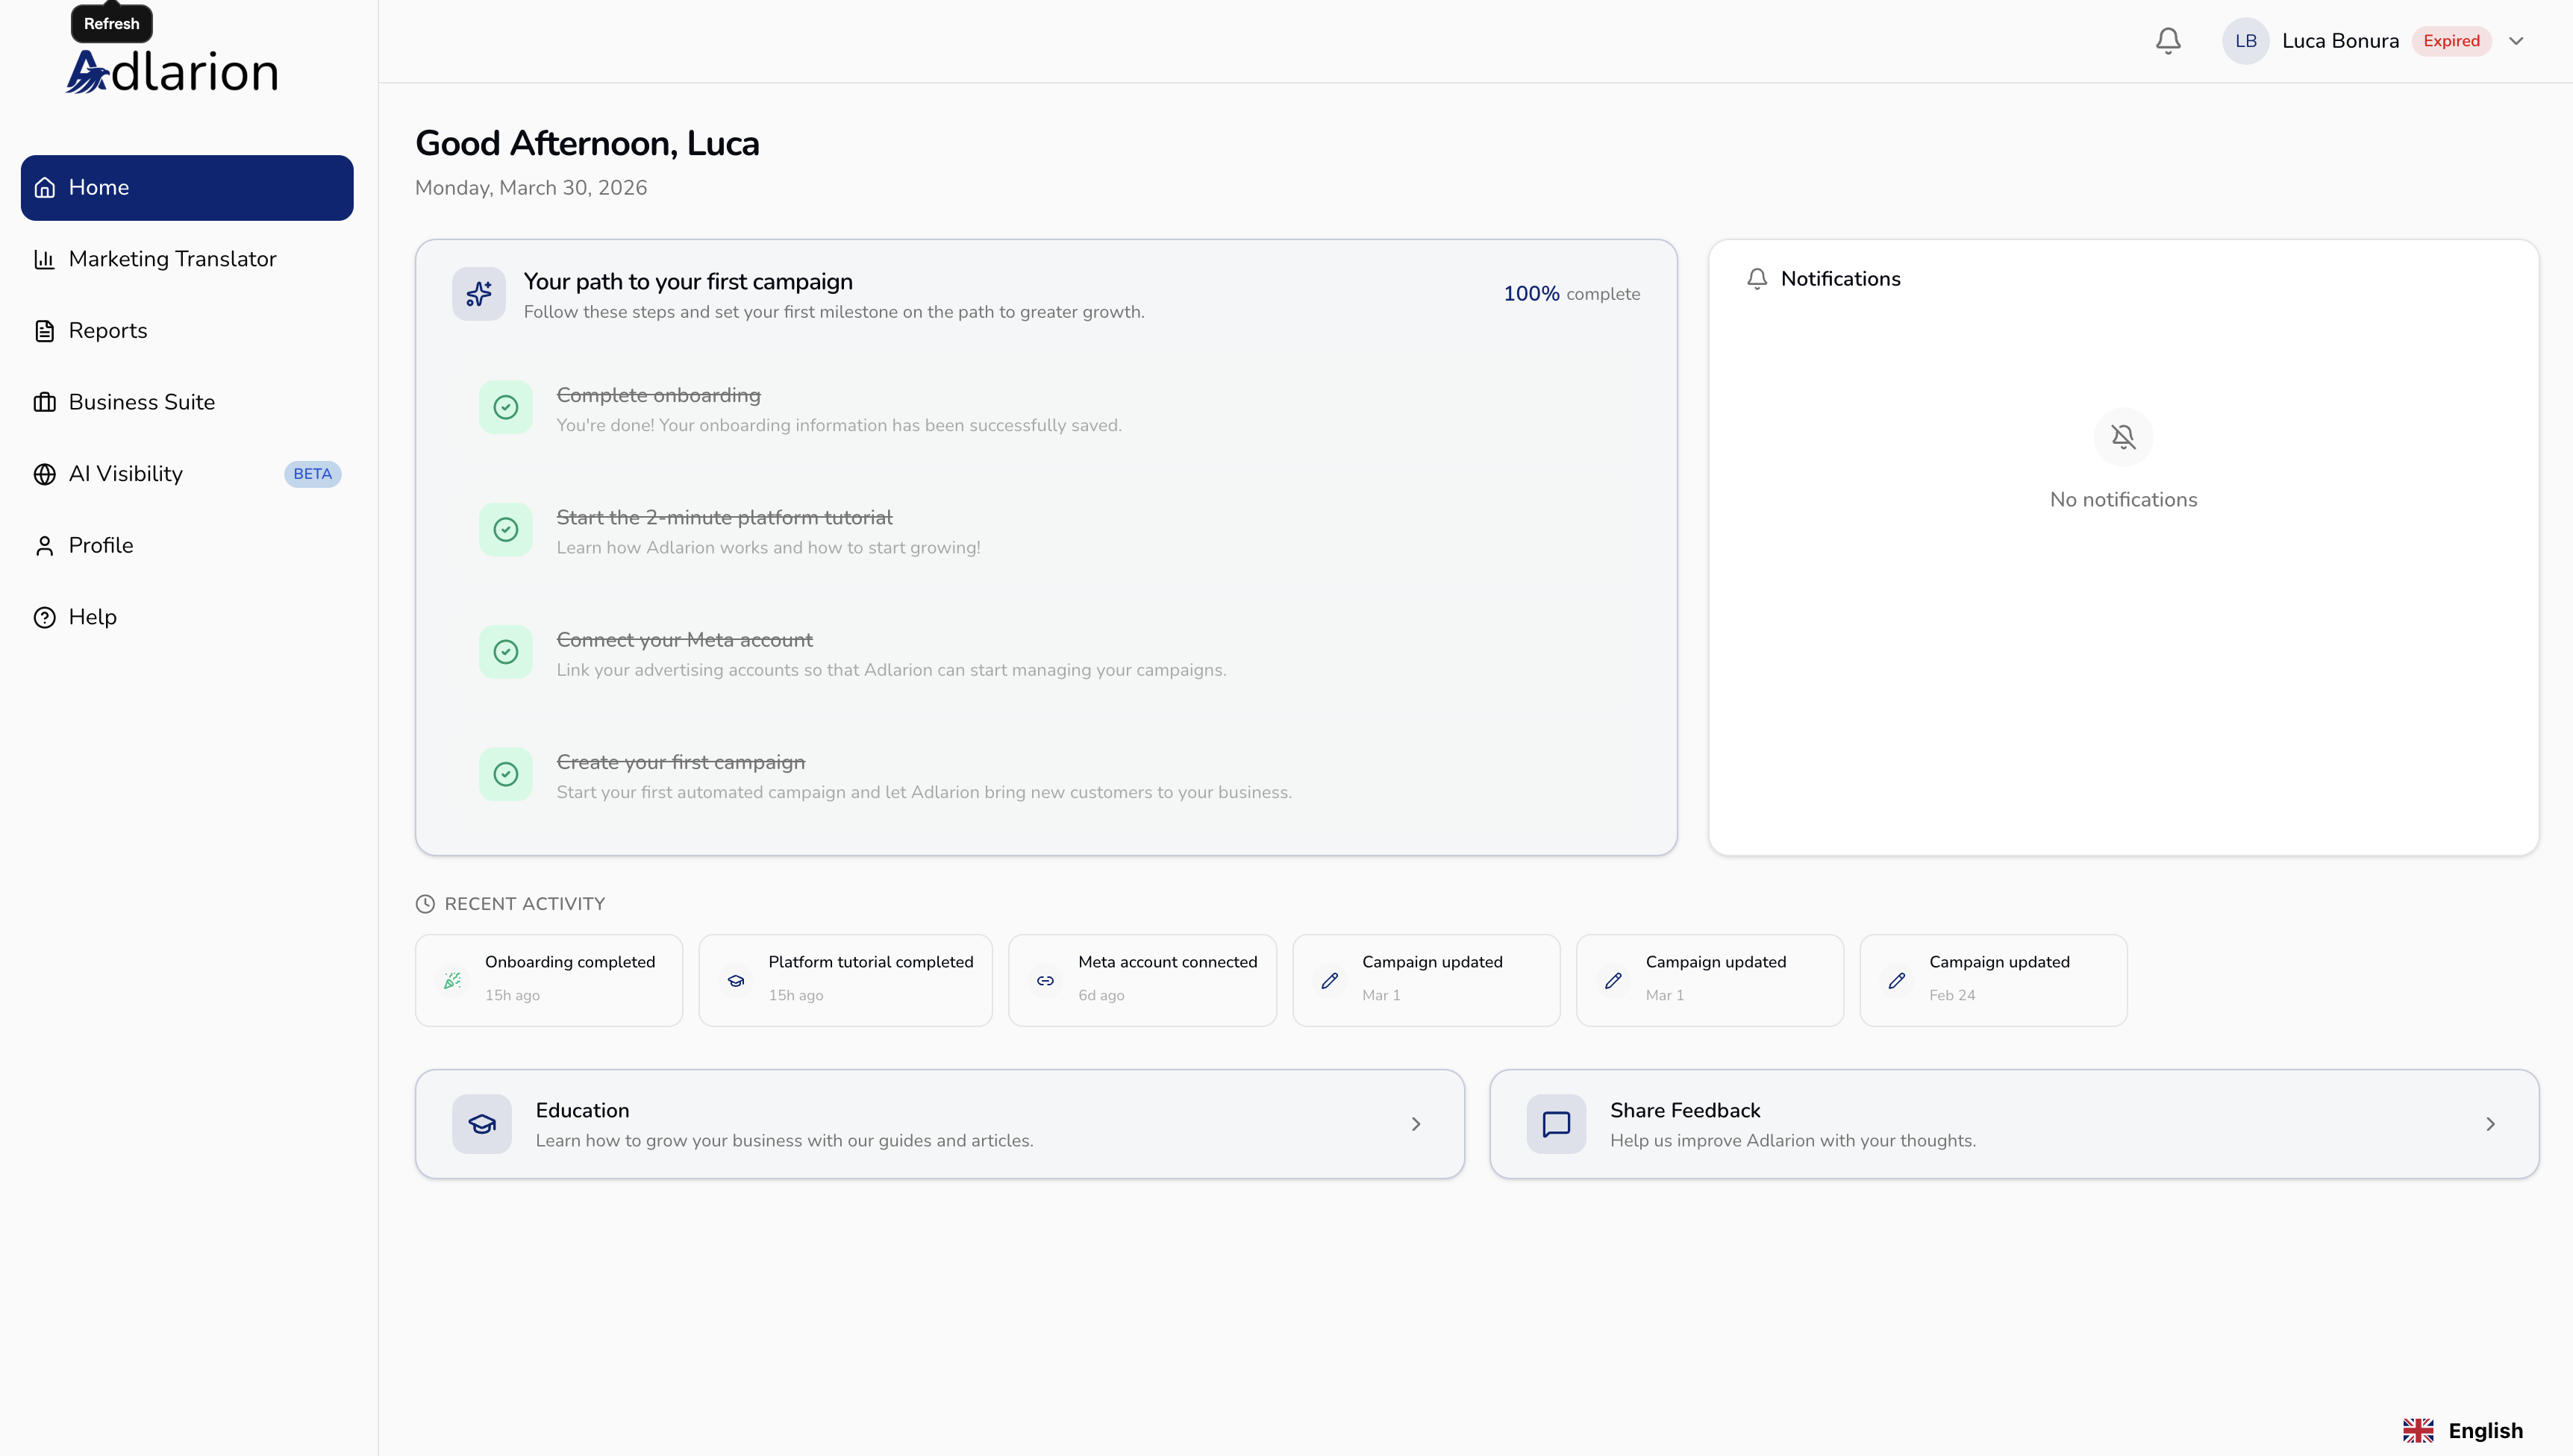Click the Education graduation cap icon

[481, 1124]
